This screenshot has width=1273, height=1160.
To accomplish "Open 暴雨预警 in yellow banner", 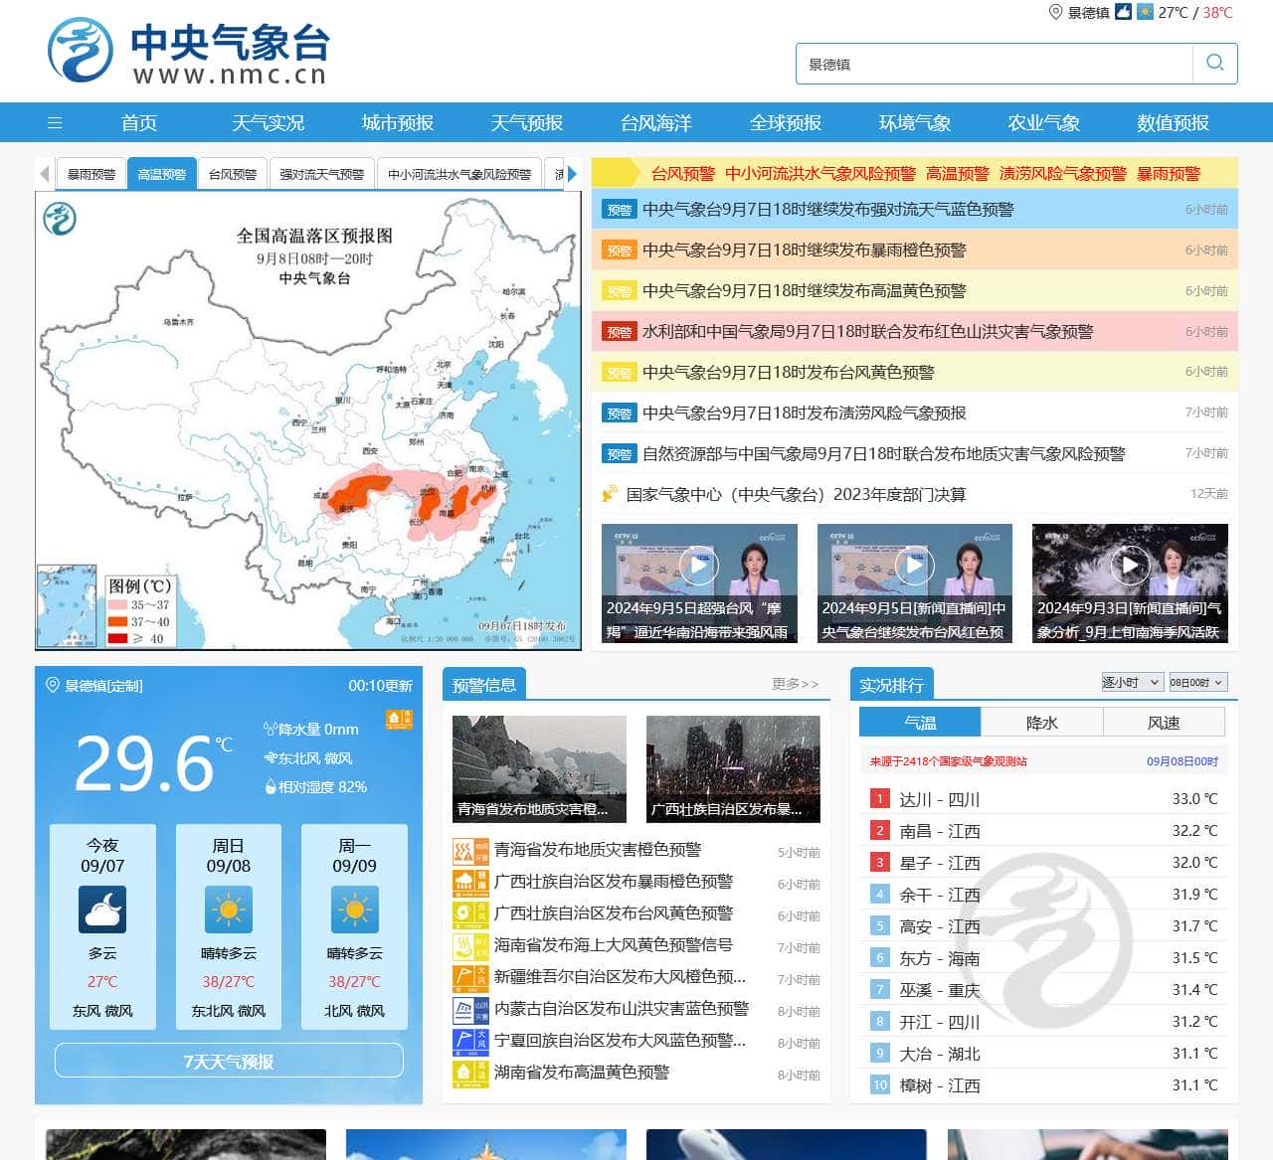I will coord(1169,173).
